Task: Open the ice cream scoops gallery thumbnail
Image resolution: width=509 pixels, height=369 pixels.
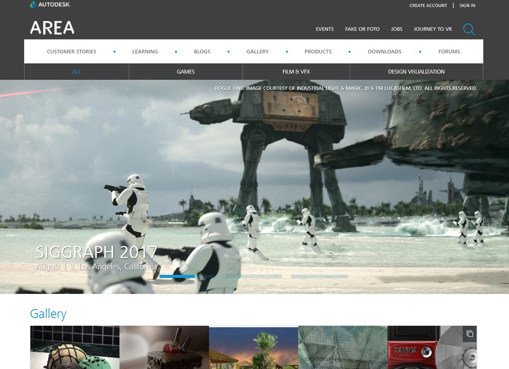Action: click(x=75, y=347)
